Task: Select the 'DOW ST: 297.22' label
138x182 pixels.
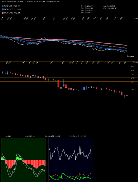Action: coord(12,6)
